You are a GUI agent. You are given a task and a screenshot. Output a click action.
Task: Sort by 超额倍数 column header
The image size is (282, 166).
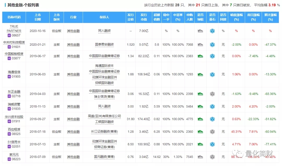[157, 17]
